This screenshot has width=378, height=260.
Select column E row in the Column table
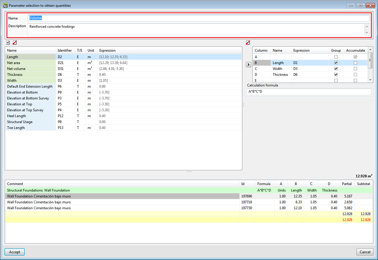[310, 80]
